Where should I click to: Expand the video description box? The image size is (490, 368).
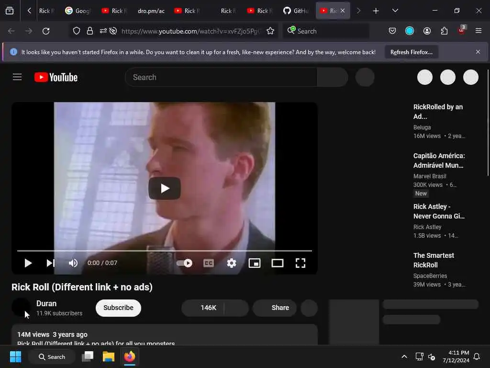(165, 335)
